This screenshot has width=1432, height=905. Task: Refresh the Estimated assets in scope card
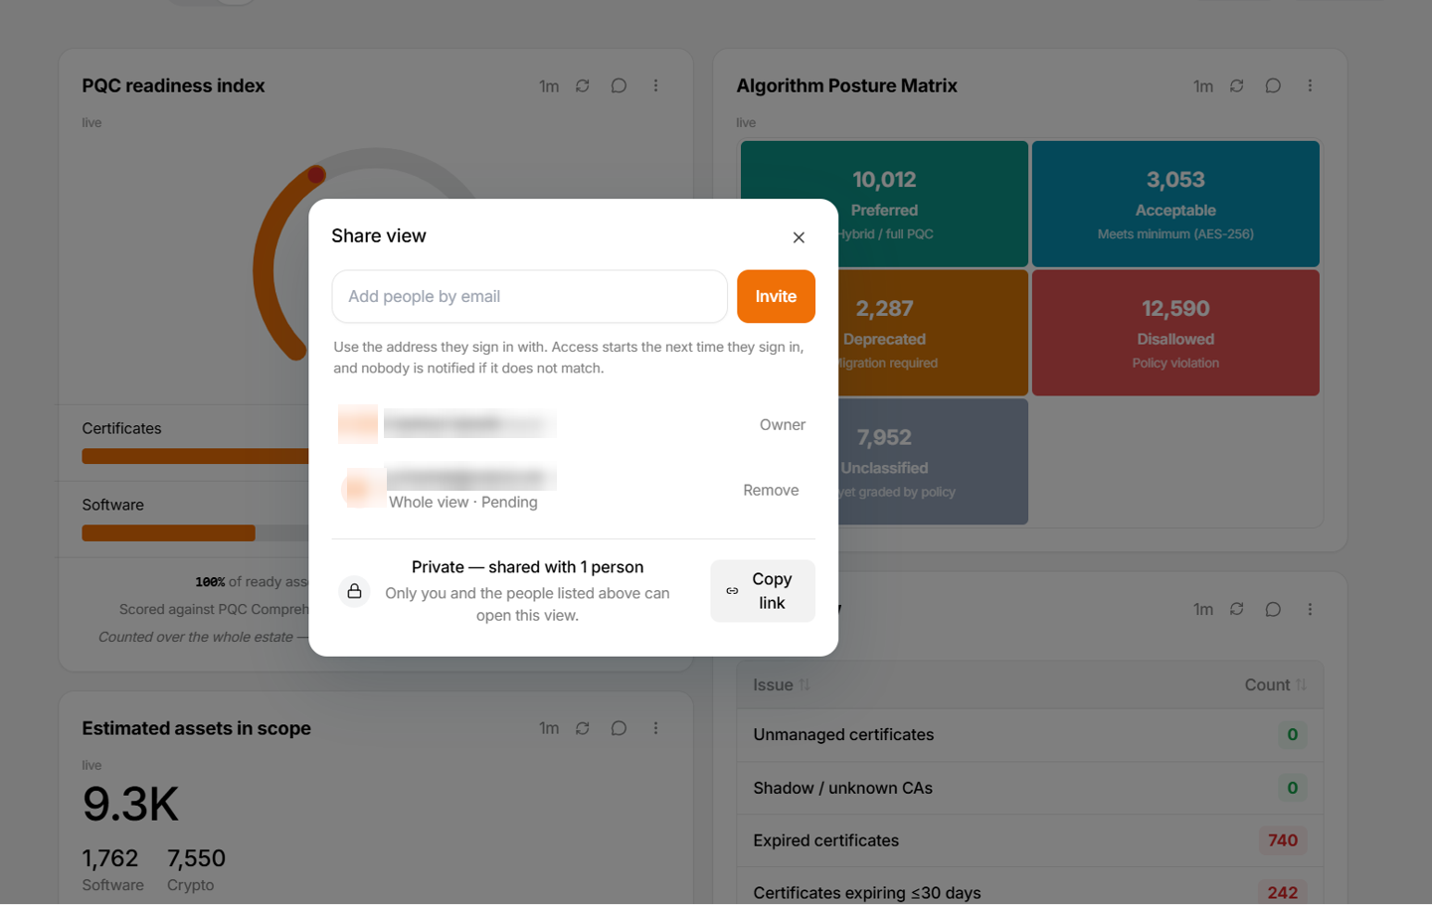pyautogui.click(x=583, y=728)
